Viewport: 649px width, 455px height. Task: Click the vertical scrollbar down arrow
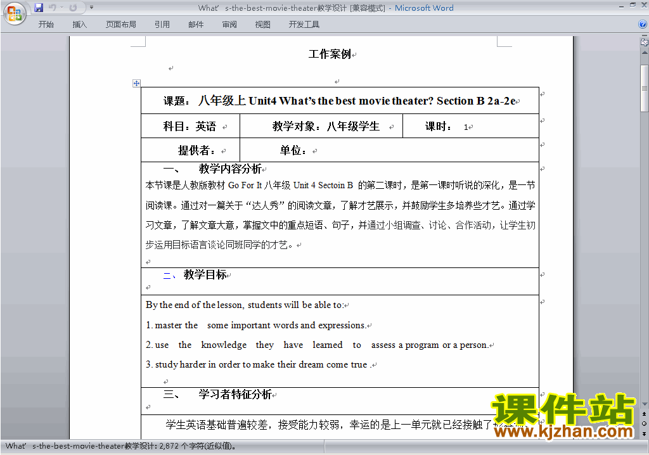[644, 404]
